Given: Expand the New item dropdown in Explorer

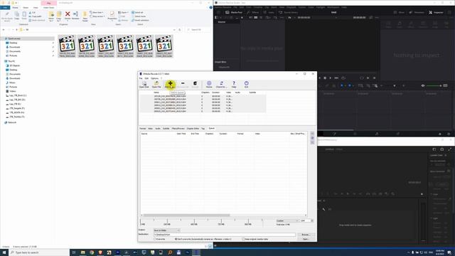Looking at the screenshot, I should [x=97, y=13].
